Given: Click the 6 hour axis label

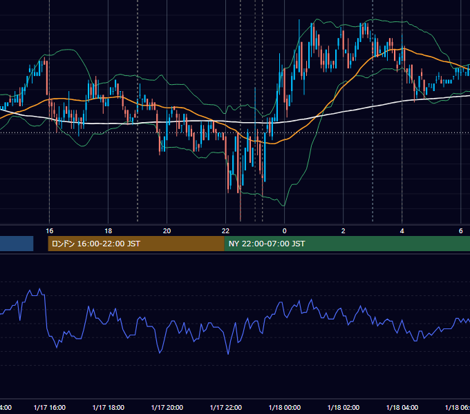Looking at the screenshot, I should pyautogui.click(x=461, y=231).
